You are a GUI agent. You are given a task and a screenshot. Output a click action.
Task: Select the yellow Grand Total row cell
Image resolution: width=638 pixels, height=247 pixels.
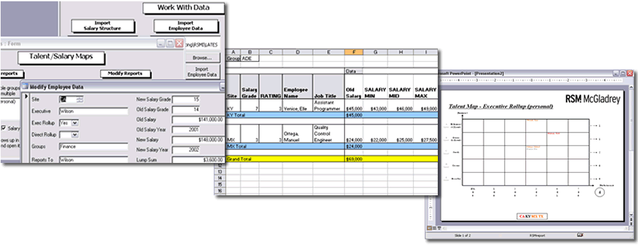[x=332, y=159]
